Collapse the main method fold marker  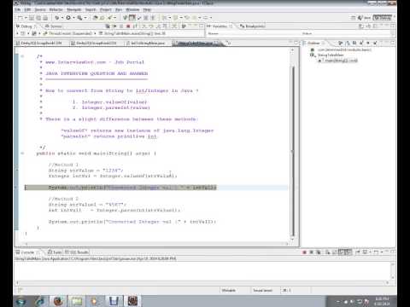(22, 153)
